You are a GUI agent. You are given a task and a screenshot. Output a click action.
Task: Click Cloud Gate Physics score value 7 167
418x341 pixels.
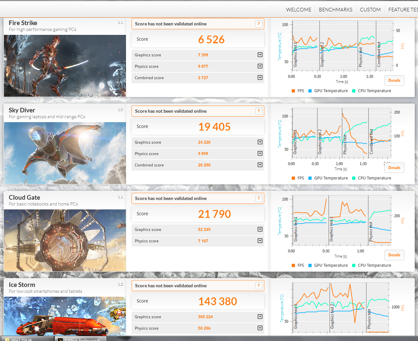click(x=203, y=241)
